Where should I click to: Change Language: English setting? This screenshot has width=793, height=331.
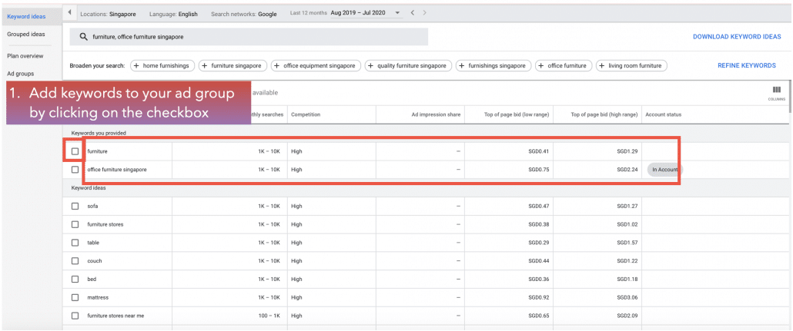click(173, 14)
